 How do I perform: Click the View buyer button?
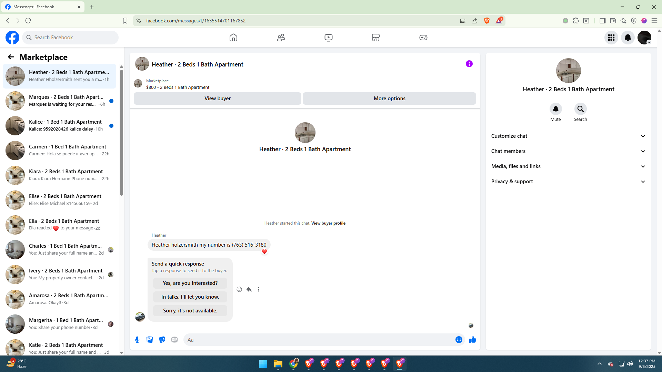point(218,99)
